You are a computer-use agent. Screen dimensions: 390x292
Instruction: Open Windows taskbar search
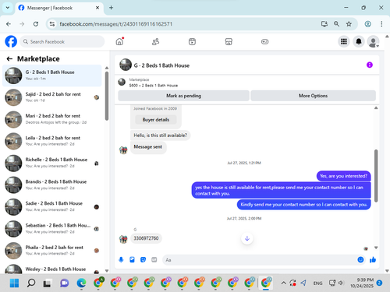tap(31, 283)
